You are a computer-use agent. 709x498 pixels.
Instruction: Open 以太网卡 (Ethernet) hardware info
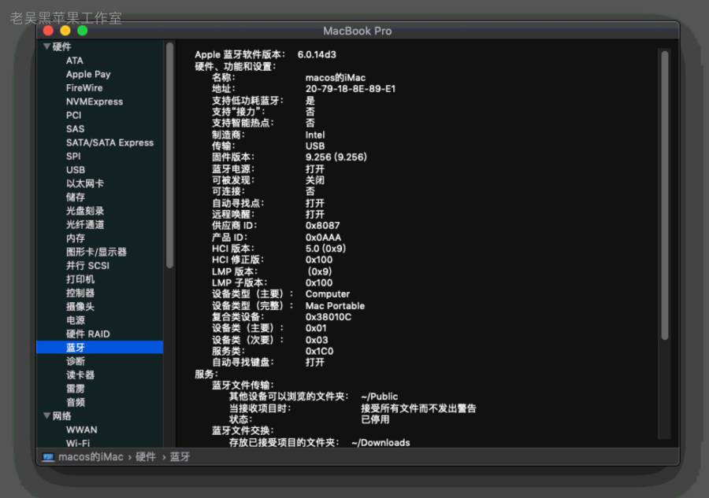(x=84, y=183)
